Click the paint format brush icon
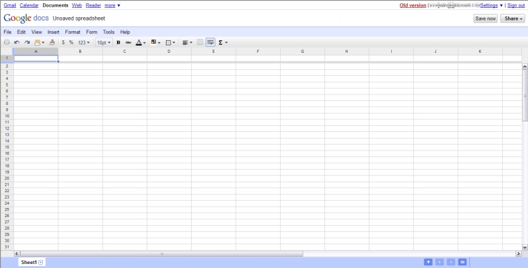 coord(52,42)
